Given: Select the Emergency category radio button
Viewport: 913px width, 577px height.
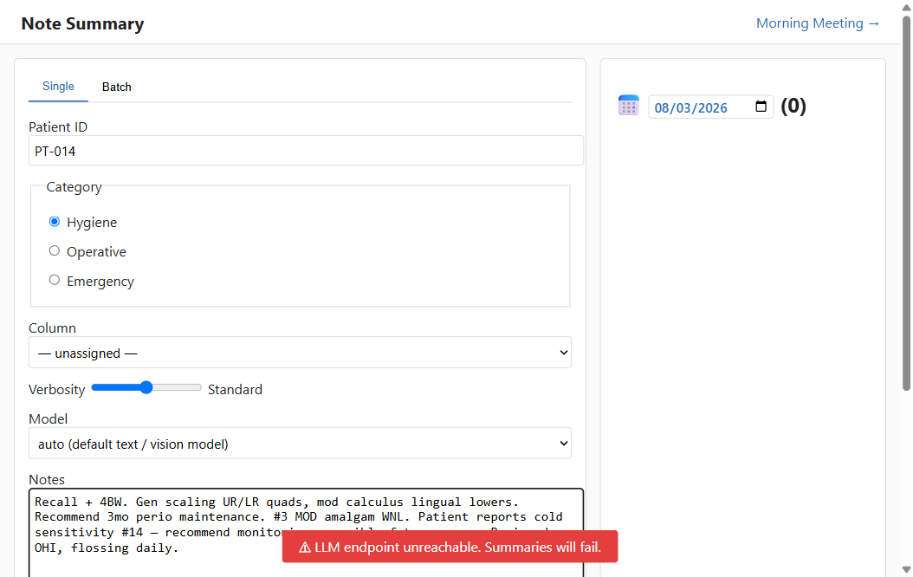Looking at the screenshot, I should point(55,280).
